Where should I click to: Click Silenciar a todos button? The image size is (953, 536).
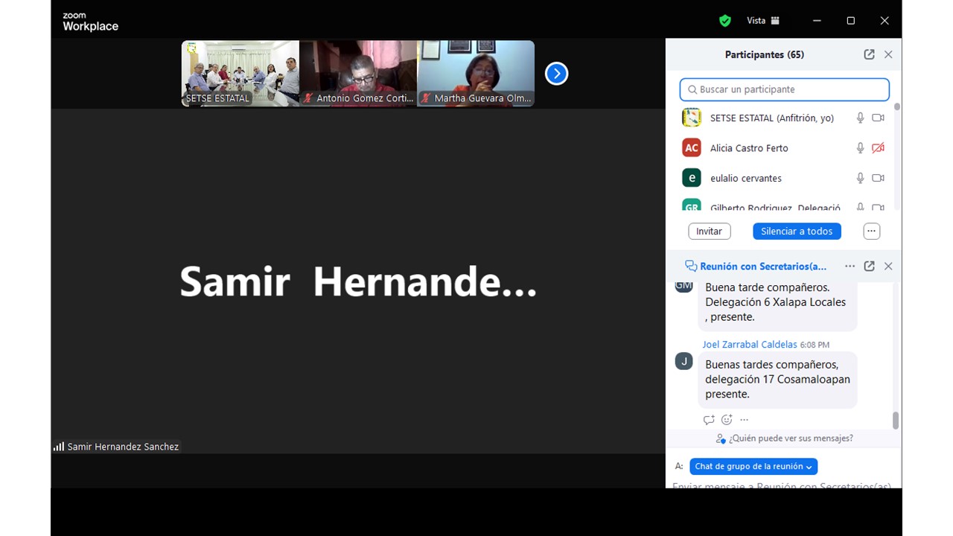(x=797, y=232)
